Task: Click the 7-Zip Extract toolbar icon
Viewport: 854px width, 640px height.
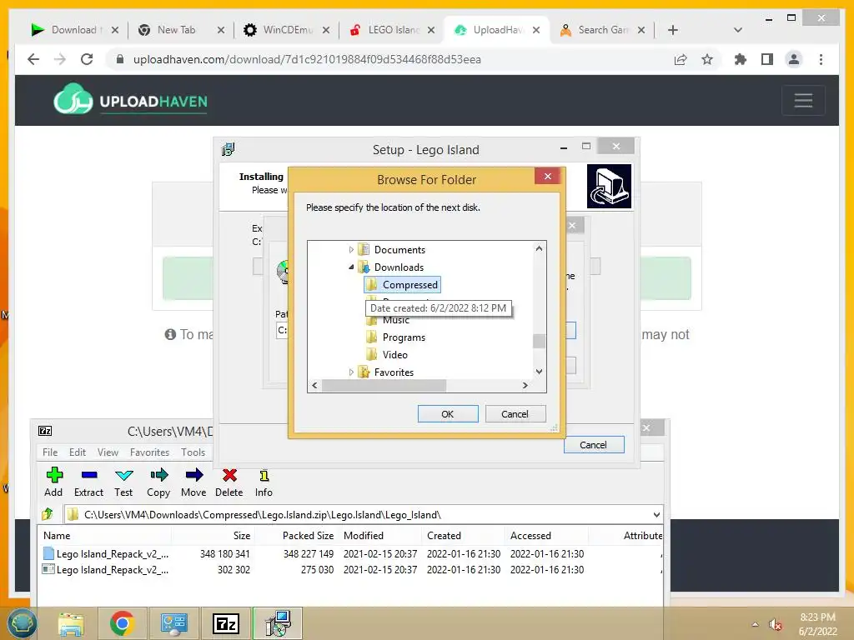Action: [88, 482]
